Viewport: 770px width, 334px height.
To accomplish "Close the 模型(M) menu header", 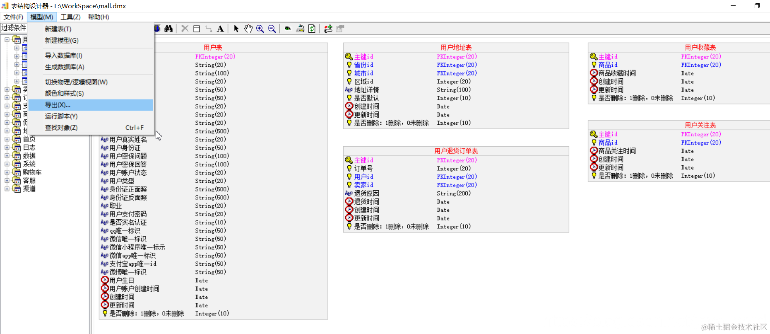I will 41,17.
